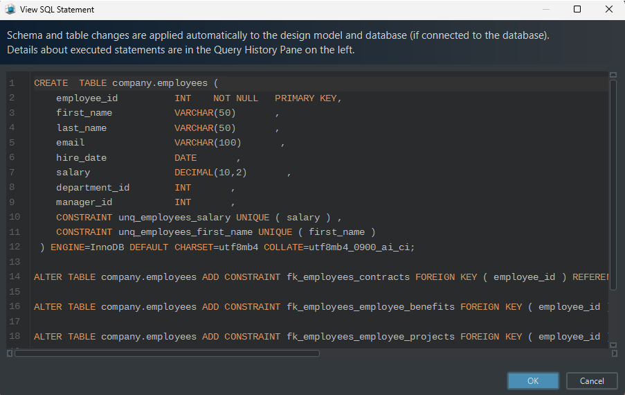The width and height of the screenshot is (625, 395).
Task: Click the vertical scrollbar down arrow
Action: tap(613, 344)
